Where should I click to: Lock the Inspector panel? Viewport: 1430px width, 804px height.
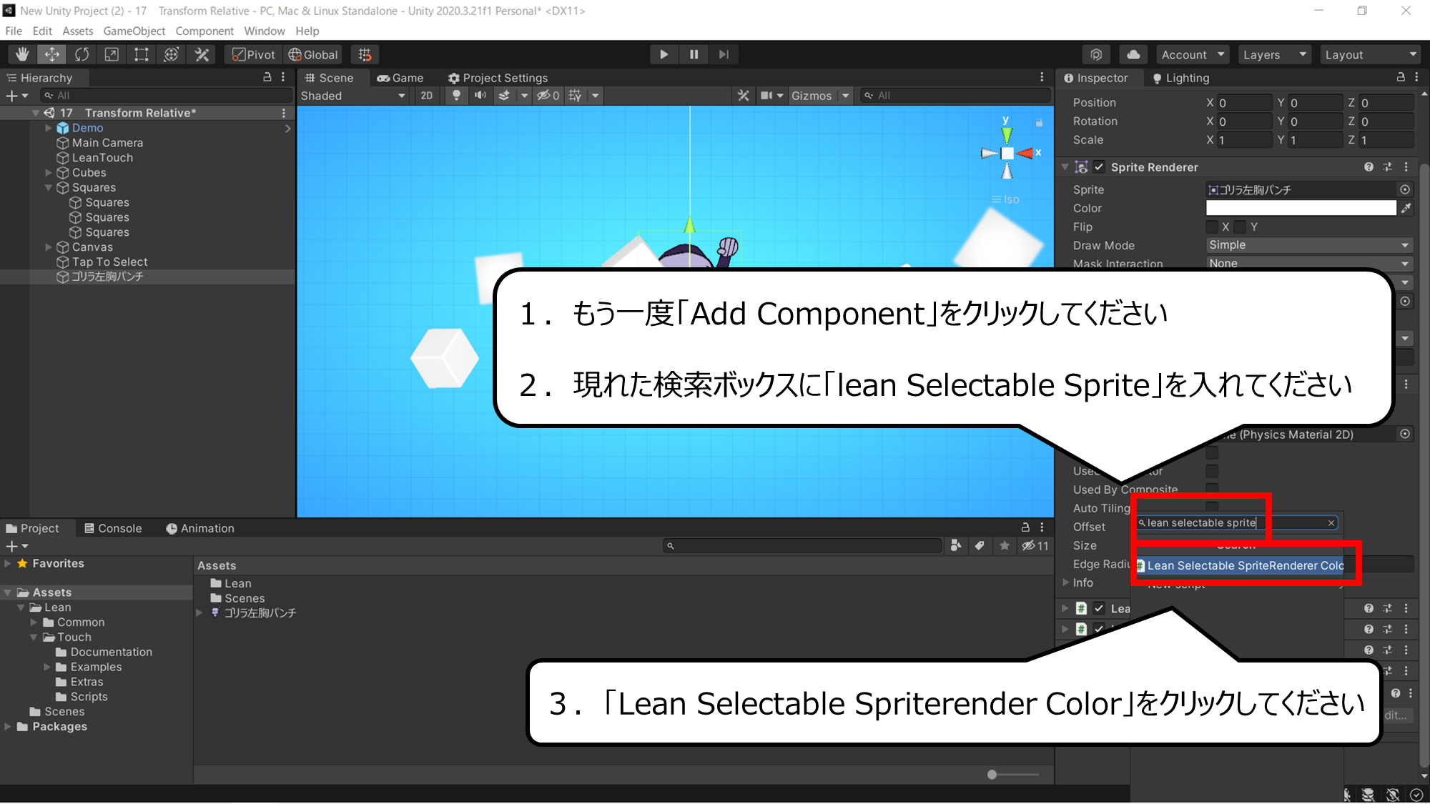(x=1401, y=77)
